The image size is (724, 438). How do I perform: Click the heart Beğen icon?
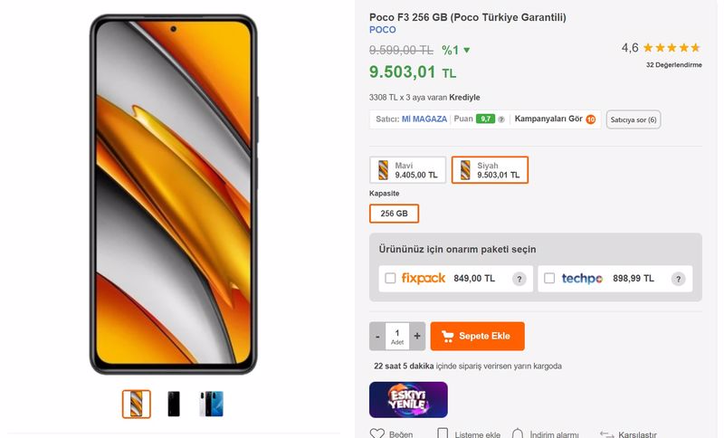[377, 434]
